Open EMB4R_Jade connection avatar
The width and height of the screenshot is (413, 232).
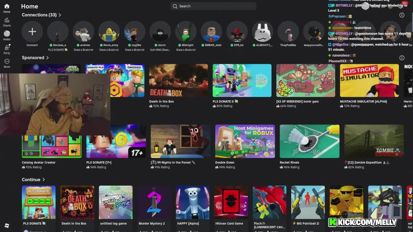pos(211,32)
